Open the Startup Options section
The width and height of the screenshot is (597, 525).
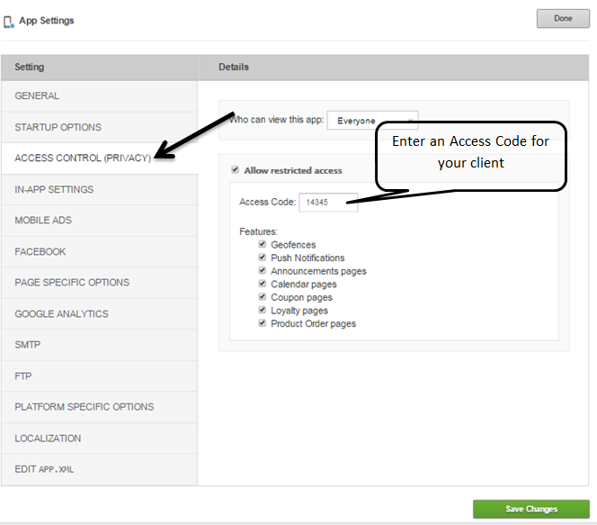58,127
